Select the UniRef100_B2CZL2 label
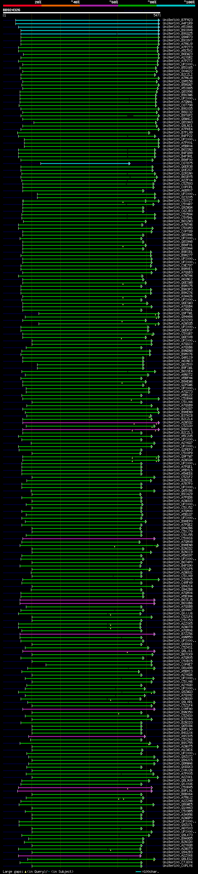Screen dimensions: 198x874 point(177,75)
